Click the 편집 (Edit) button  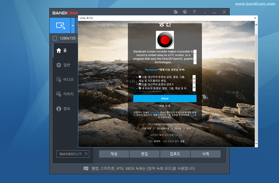tap(144, 154)
